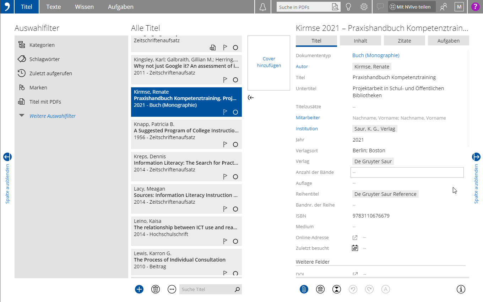Filter by Schlagwörter
The image size is (483, 302).
[44, 59]
